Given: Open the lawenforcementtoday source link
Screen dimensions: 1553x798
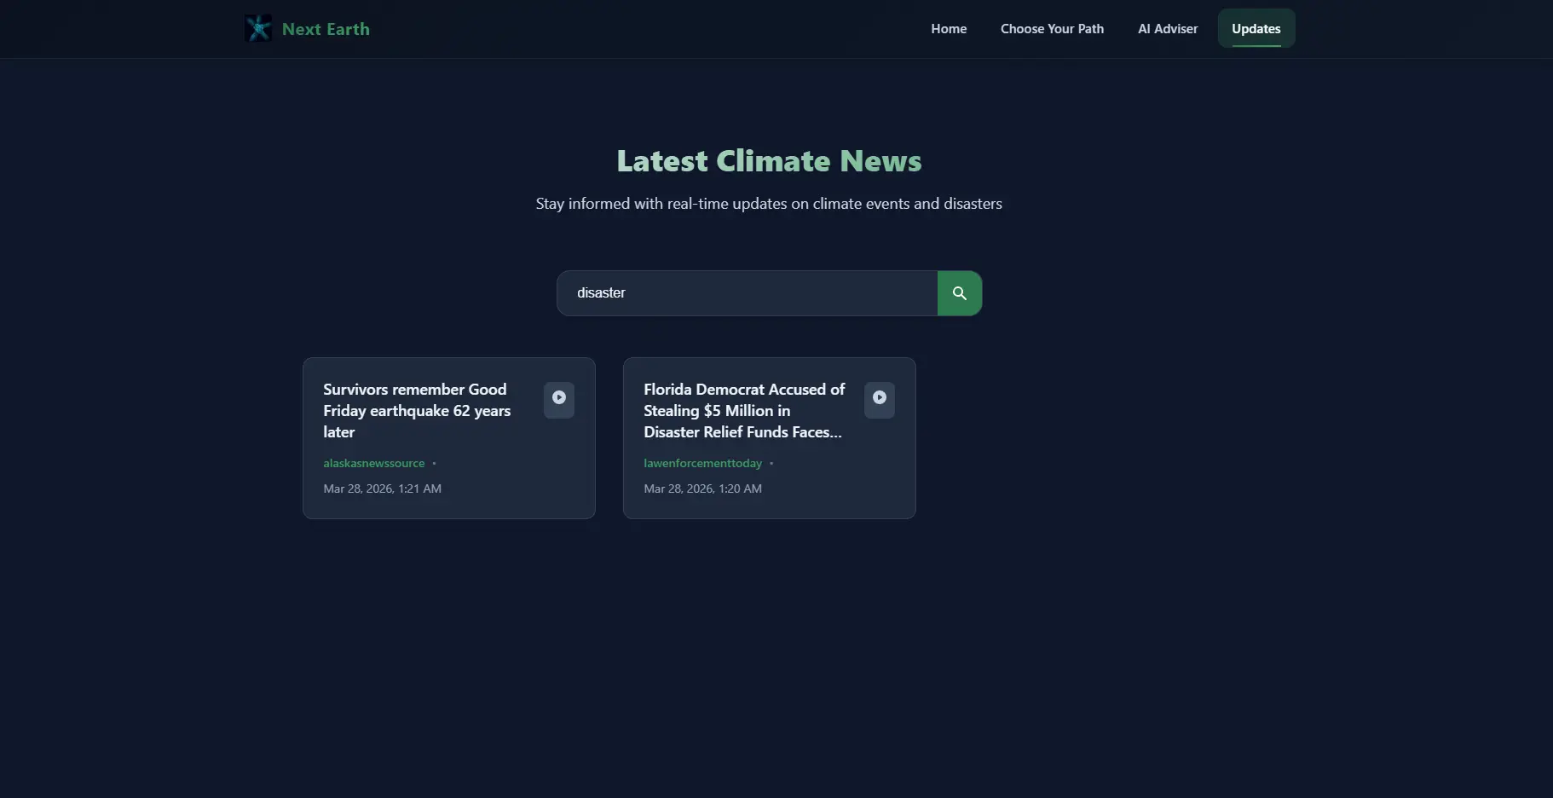Looking at the screenshot, I should click(x=702, y=463).
